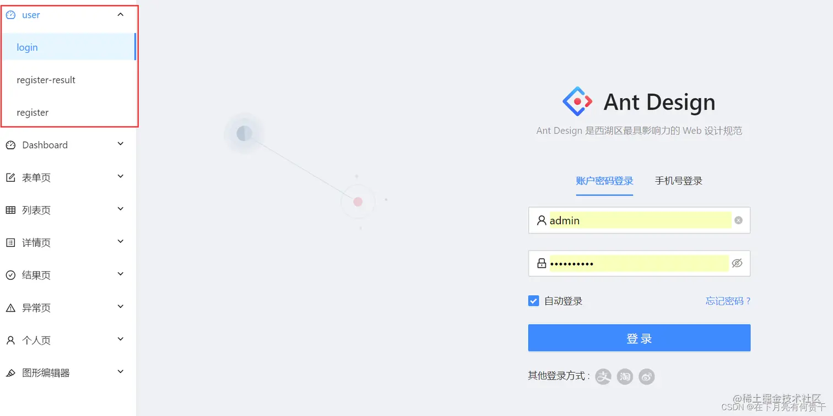Click the 列表页 table icon

point(11,209)
